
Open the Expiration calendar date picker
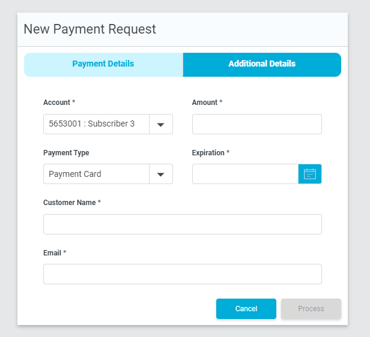310,174
